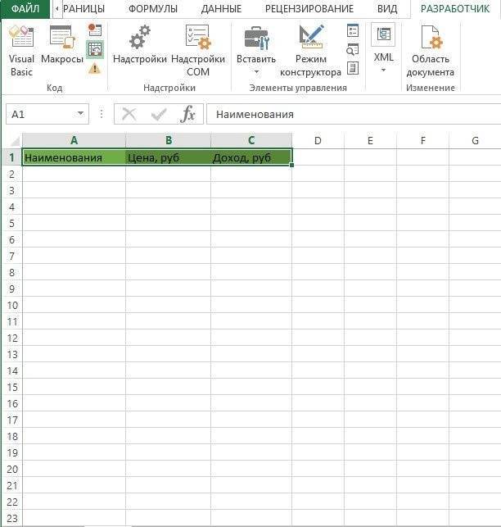This screenshot has height=527, width=501.
Task: Click the formula bar showing 'Наименования'
Action: tap(352, 115)
